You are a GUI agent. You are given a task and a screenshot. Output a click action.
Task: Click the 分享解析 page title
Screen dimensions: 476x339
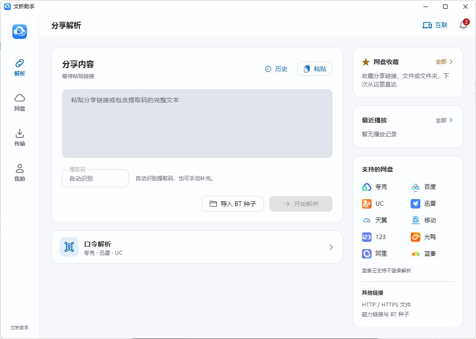click(x=66, y=25)
